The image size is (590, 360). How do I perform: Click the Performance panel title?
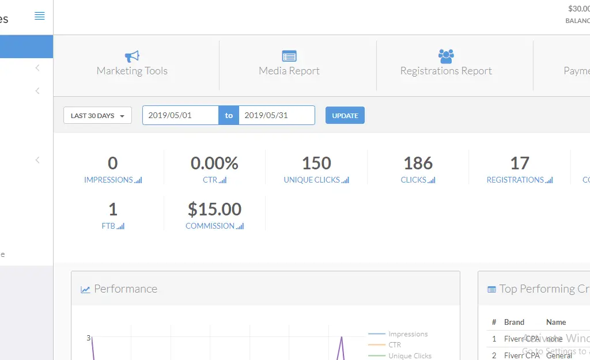click(x=126, y=289)
